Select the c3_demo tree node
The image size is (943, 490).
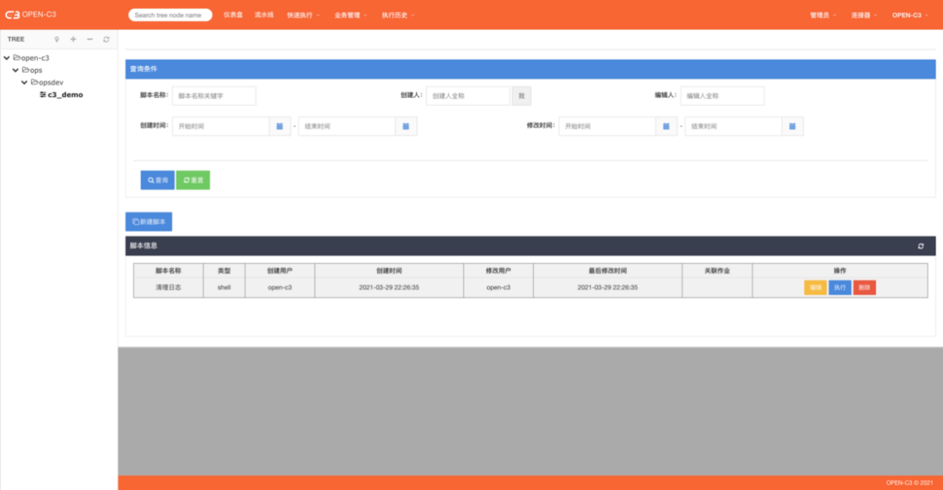(x=65, y=95)
